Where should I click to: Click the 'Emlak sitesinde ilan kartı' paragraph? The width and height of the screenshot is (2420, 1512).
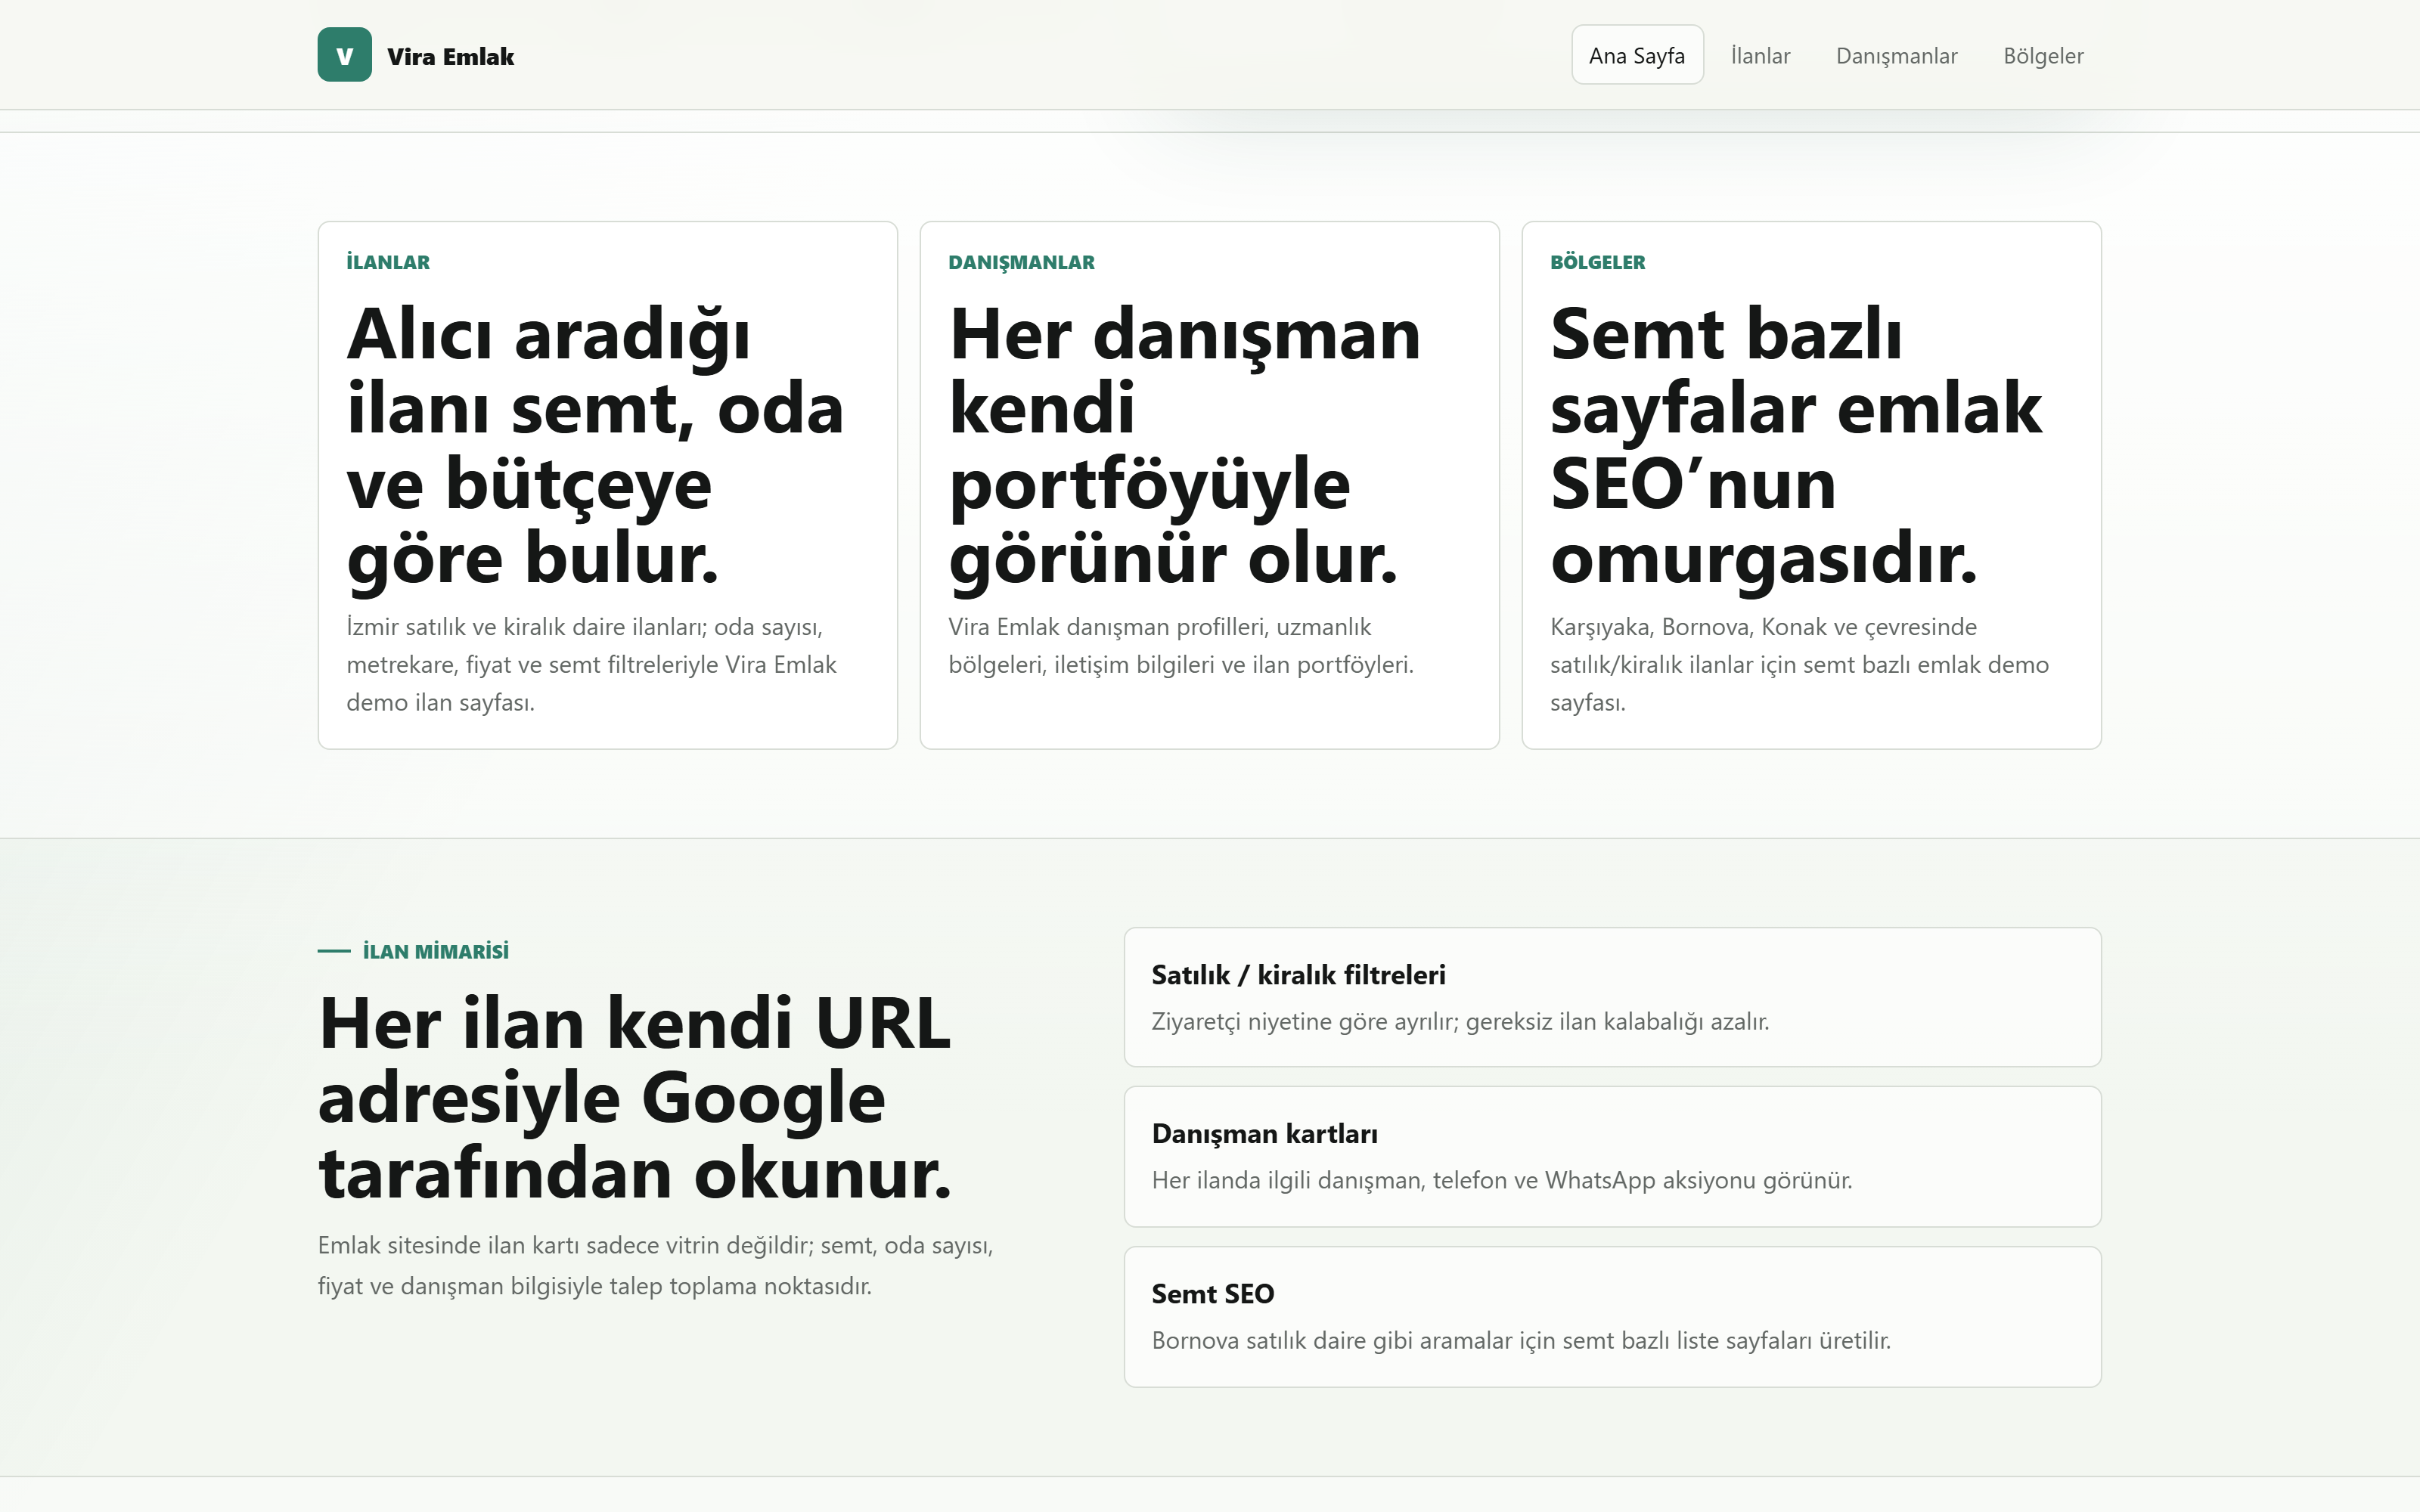tap(655, 1266)
